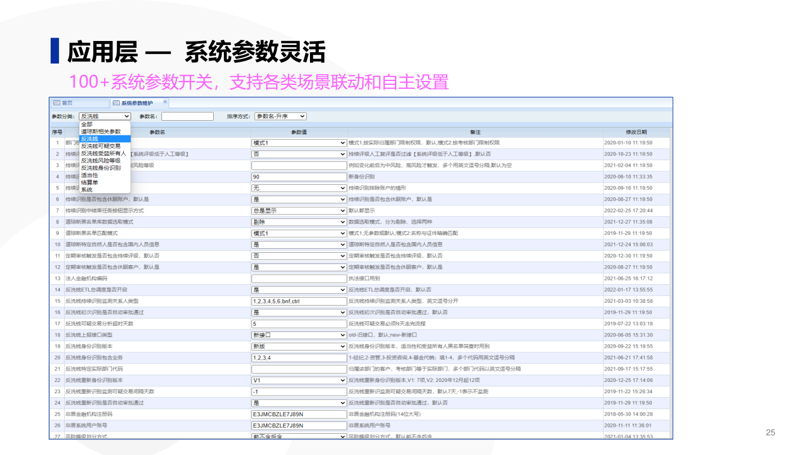
Task: Open 反洗钱重新识别是否自动审批通过 value dropdown
Action: coord(299,403)
